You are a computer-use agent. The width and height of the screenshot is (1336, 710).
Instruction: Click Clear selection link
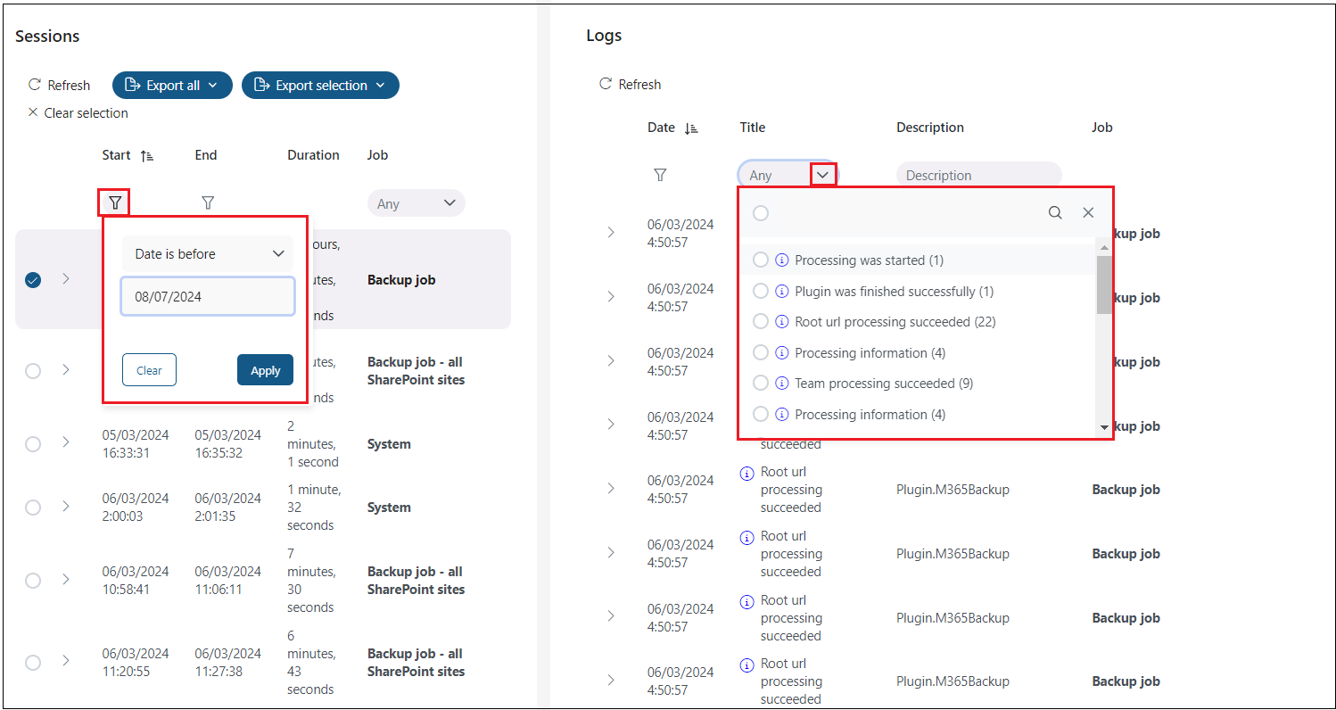point(78,113)
